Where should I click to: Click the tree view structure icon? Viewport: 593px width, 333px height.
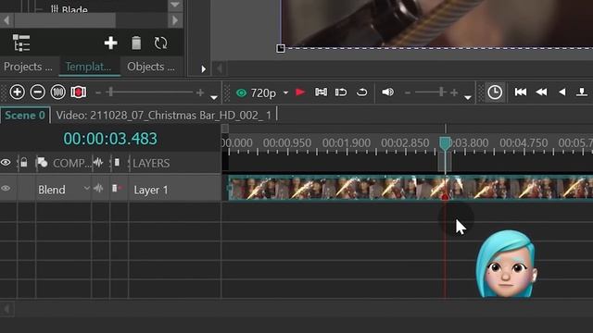coord(21,43)
